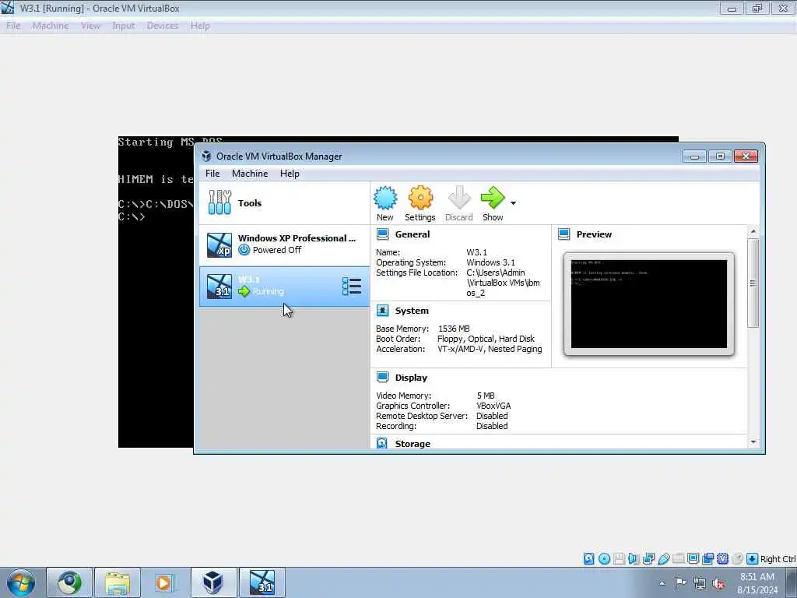Open Settings via the orange gear icon
This screenshot has width=797, height=598.
(x=420, y=198)
